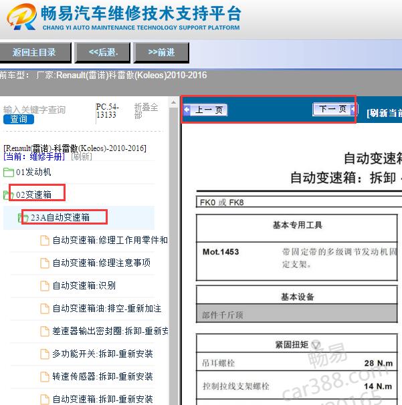
Task: Click the 吊耳螺栓 row label
Action: click(x=219, y=363)
